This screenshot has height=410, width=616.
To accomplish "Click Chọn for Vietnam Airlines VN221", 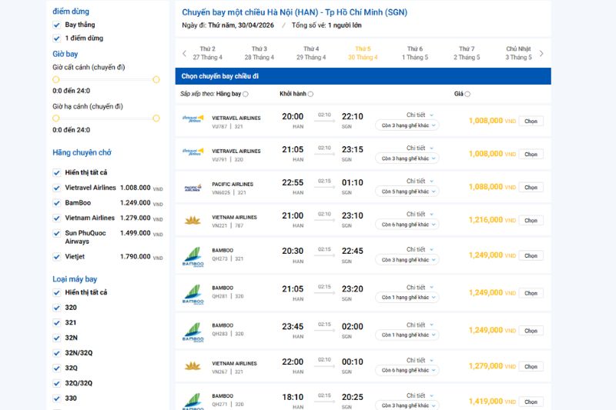I will coord(531,221).
